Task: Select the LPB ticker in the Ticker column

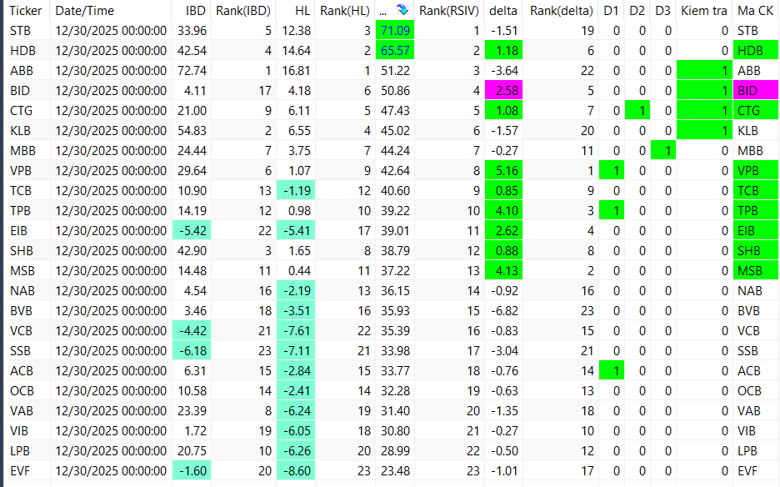Action: 20,450
